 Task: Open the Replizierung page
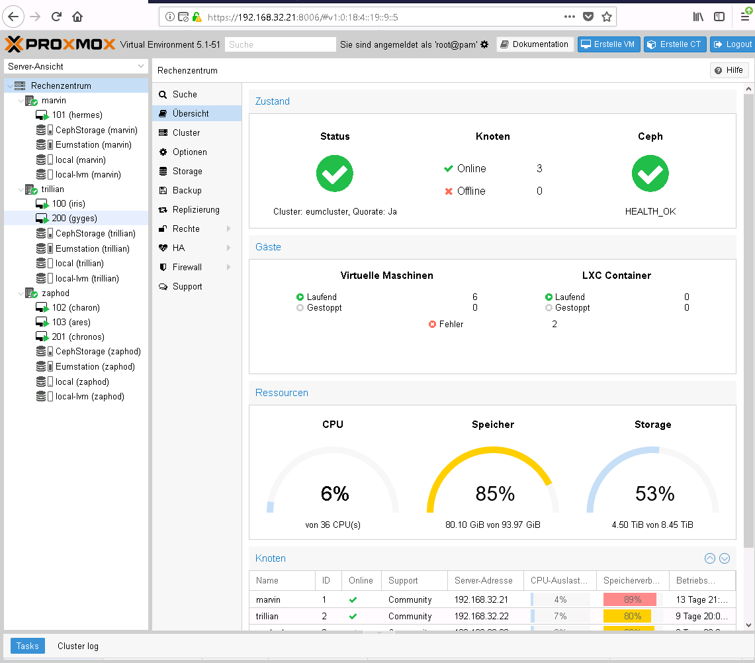point(197,209)
